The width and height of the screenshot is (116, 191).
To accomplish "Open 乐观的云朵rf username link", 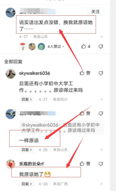I will click(x=31, y=164).
